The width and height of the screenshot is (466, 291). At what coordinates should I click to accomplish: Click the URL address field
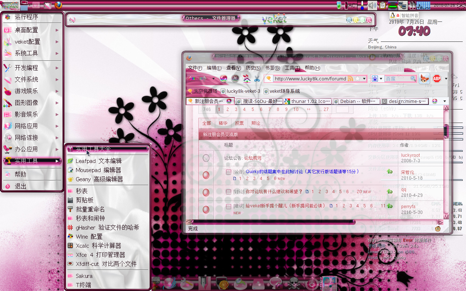(x=310, y=79)
